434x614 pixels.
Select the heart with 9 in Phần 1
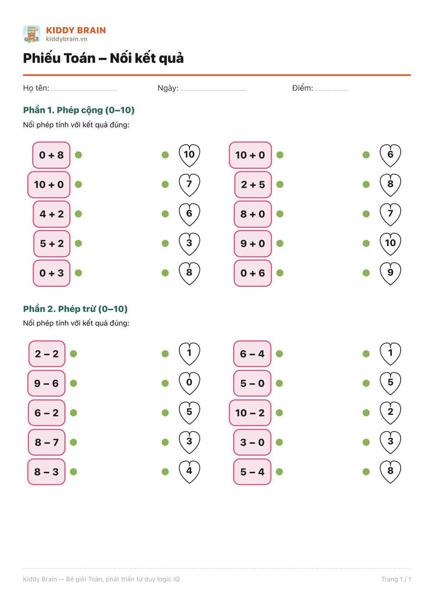point(390,273)
